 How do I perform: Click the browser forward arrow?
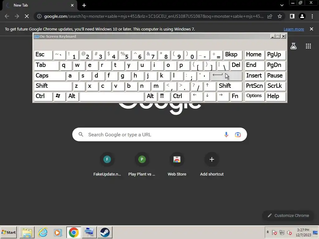[17, 16]
